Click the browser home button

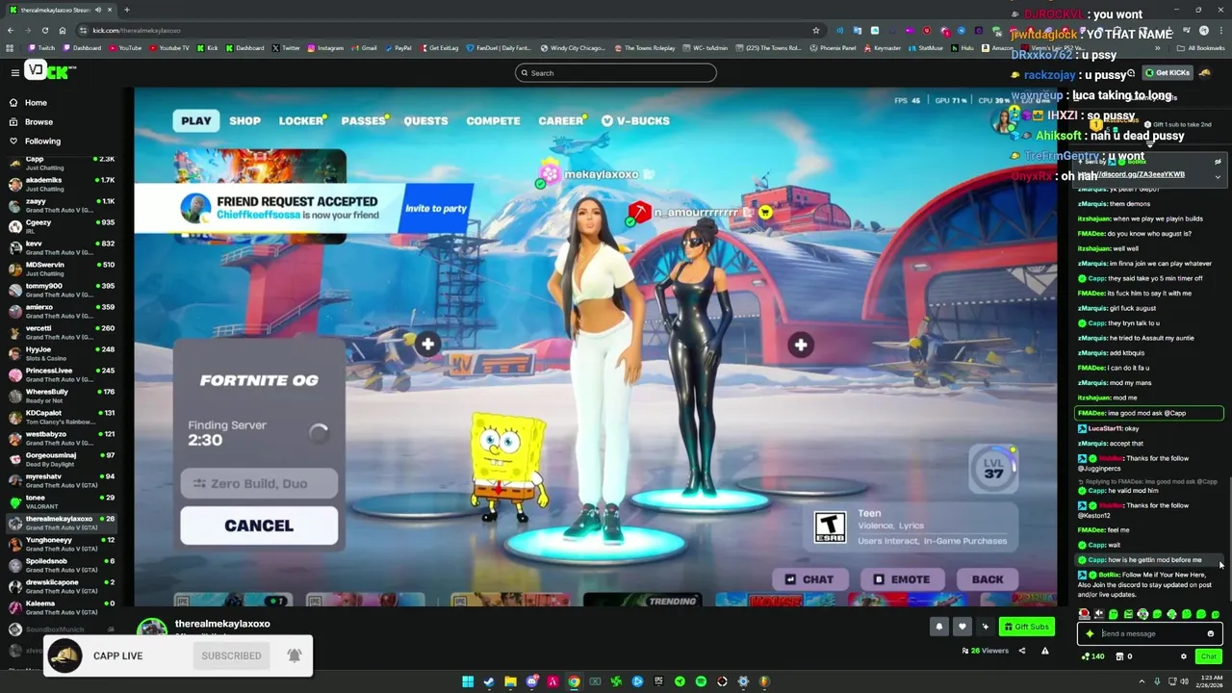[x=63, y=30]
